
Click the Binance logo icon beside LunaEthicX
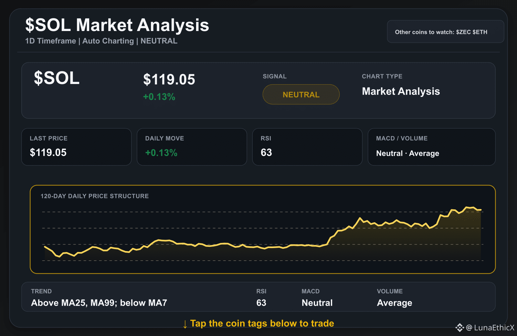pos(459,328)
